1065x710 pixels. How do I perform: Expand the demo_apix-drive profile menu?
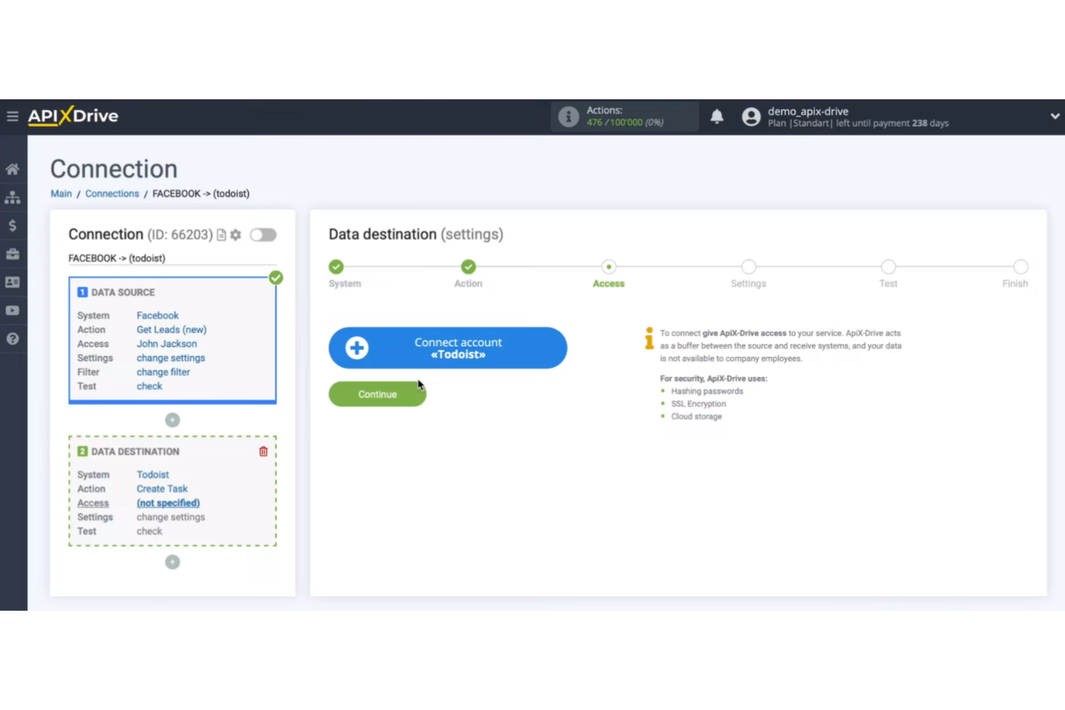(x=808, y=117)
